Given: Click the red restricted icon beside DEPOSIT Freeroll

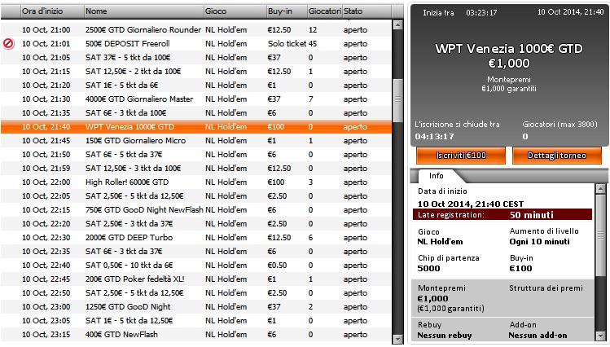Looking at the screenshot, I should (x=8, y=43).
